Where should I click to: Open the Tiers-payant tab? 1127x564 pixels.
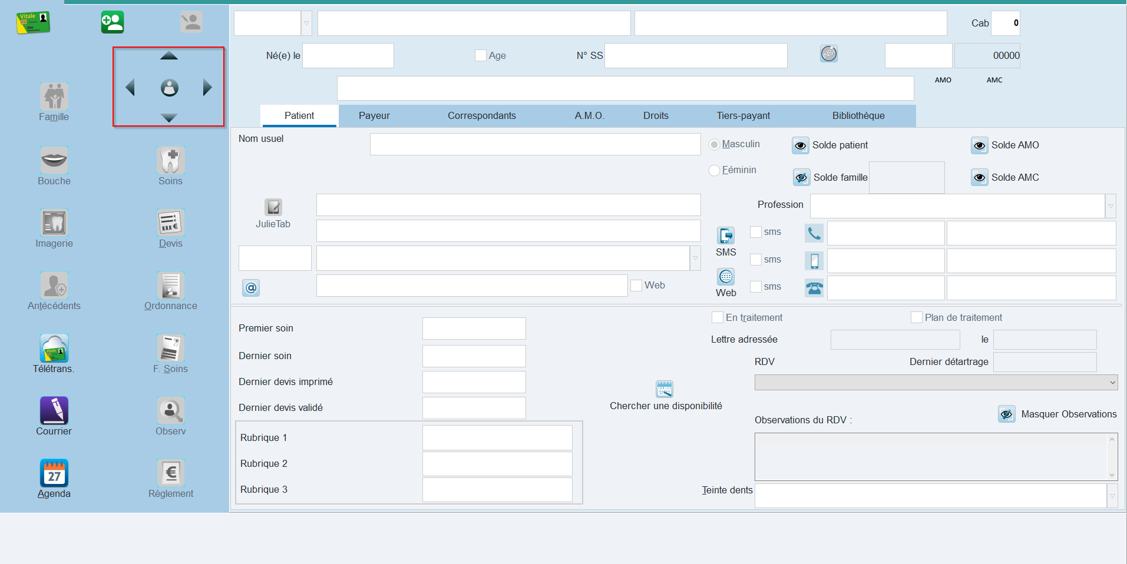[x=743, y=116]
